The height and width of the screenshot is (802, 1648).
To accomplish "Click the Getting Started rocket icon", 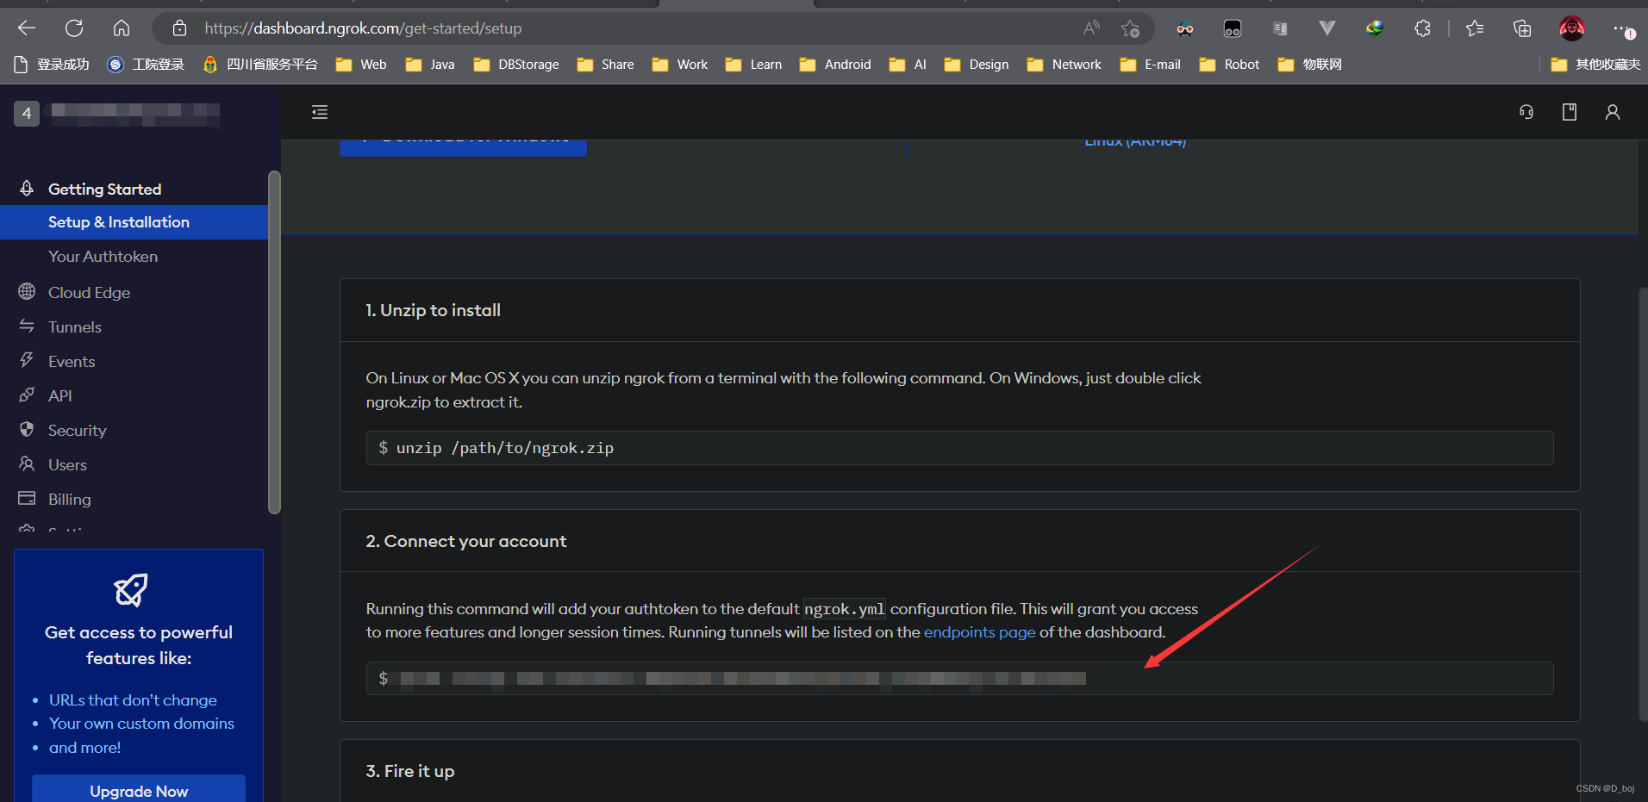I will point(27,188).
